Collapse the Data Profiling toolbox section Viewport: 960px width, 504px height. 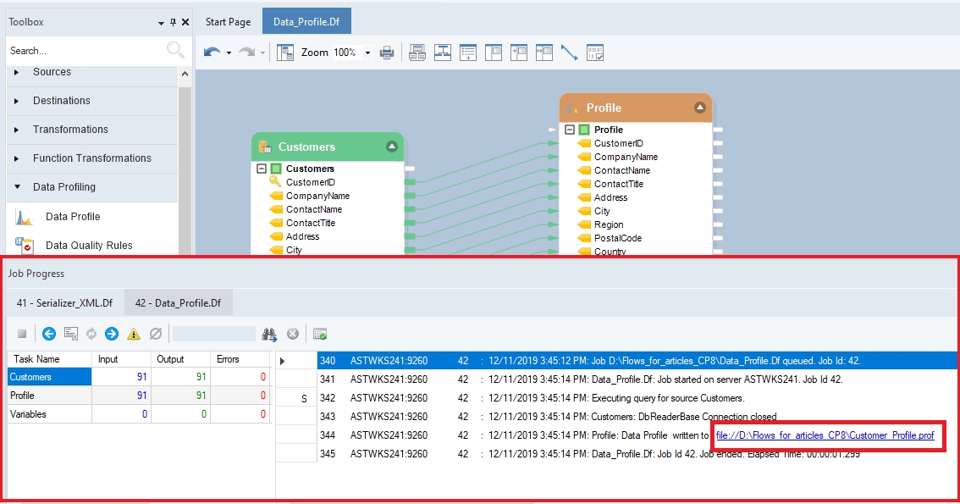coord(17,187)
